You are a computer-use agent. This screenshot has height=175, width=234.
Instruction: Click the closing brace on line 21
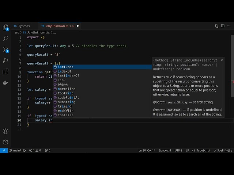click(28, 125)
